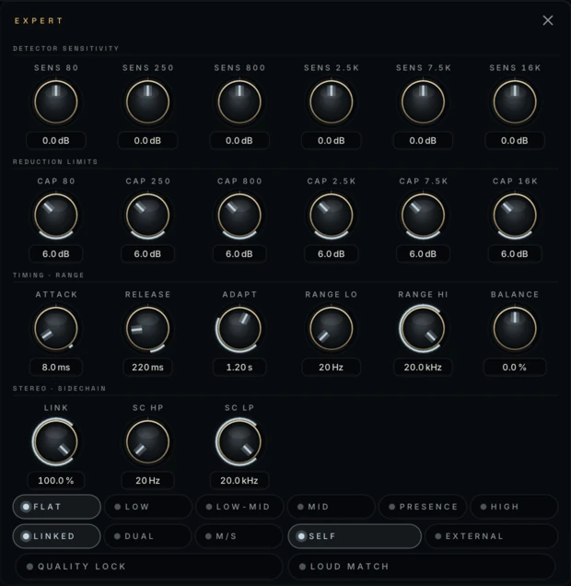
Task: Click the RANGE HI knob
Action: [x=423, y=329]
